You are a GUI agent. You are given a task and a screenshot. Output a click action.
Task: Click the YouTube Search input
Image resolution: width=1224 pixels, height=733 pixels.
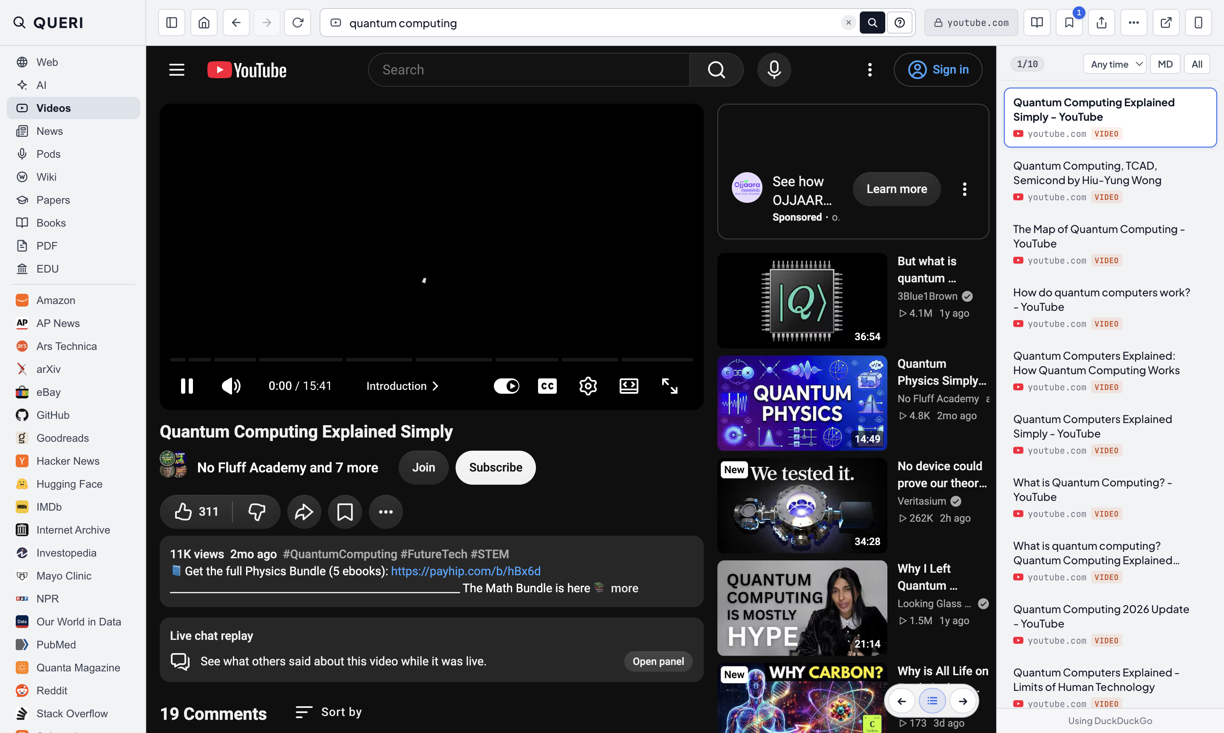click(x=528, y=70)
